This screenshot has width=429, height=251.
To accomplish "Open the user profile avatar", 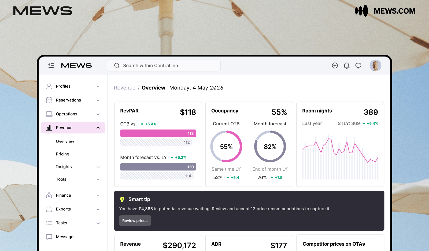I will (x=375, y=65).
